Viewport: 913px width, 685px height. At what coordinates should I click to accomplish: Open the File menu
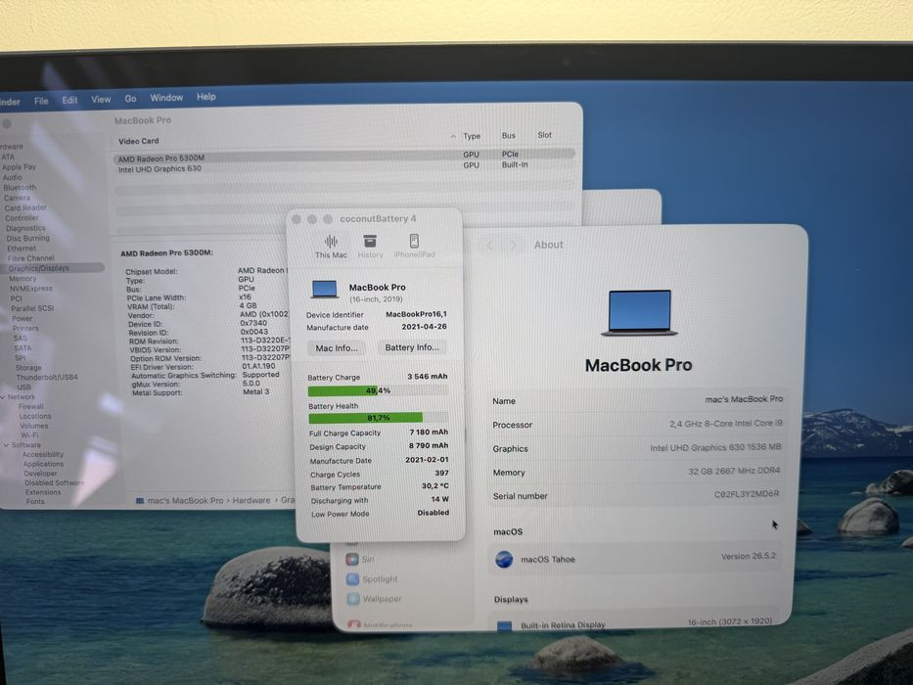point(41,101)
